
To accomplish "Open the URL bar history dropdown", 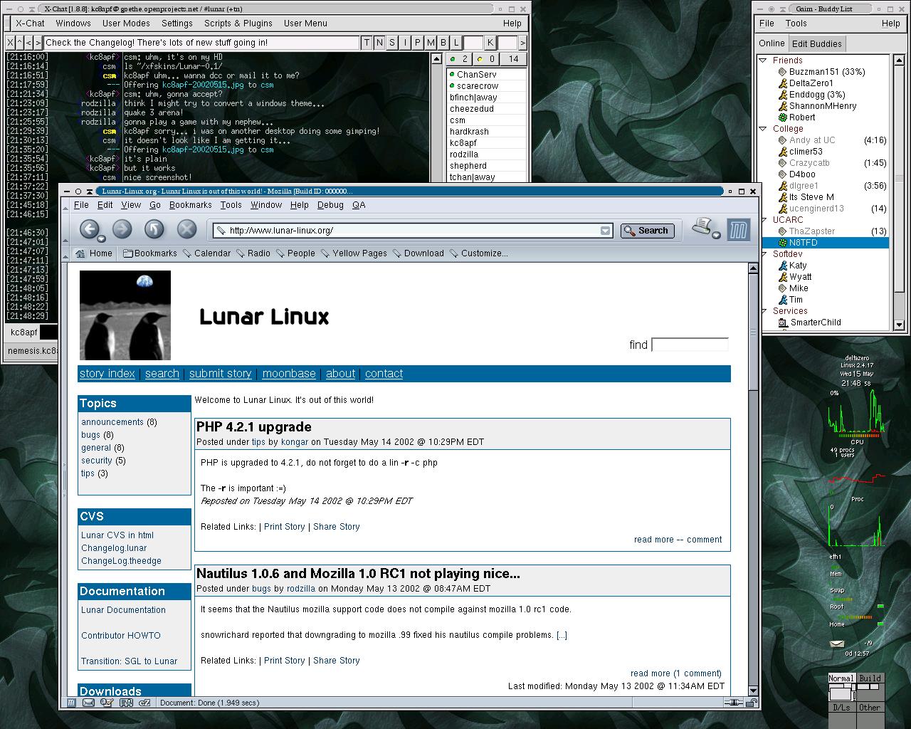I will 605,231.
